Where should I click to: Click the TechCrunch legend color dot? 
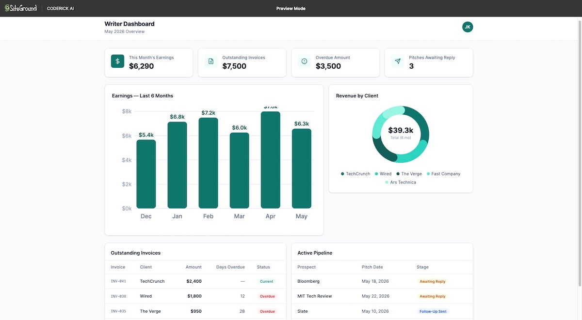(343, 174)
